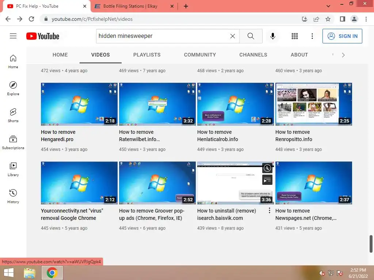Open Yourconnectivity.net virus removal title
Image resolution: width=374 pixels, height=280 pixels.
(x=72, y=214)
